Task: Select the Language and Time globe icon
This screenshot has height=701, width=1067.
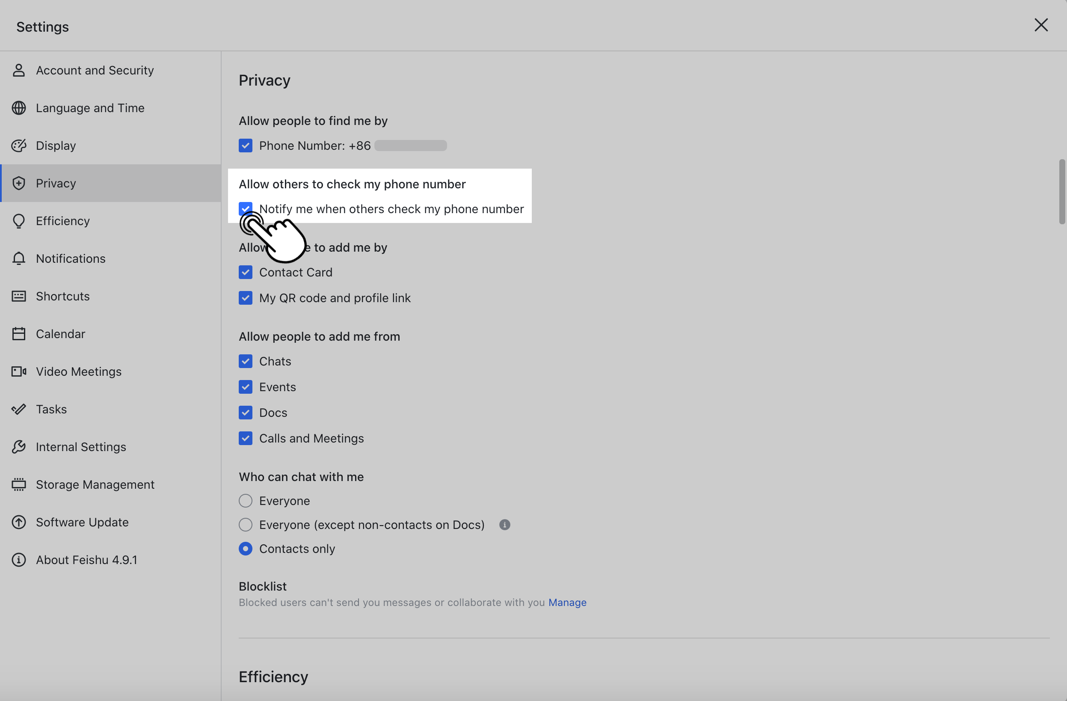Action: [18, 108]
